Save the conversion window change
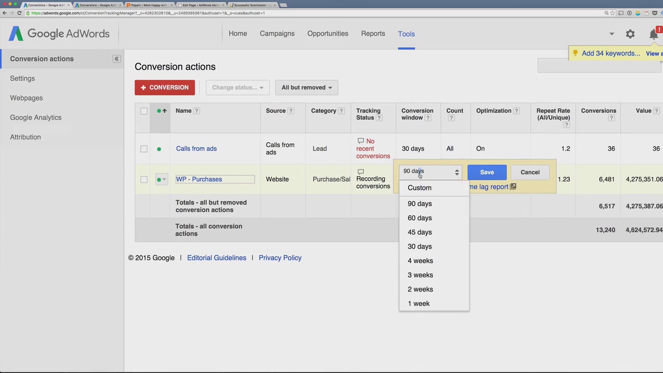The height and width of the screenshot is (373, 663). tap(487, 172)
